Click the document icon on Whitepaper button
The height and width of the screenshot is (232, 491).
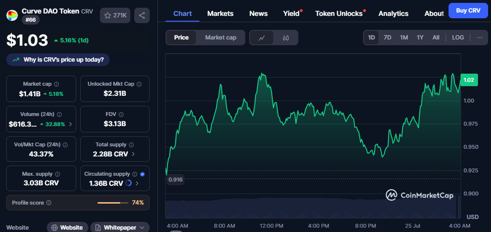point(98,228)
